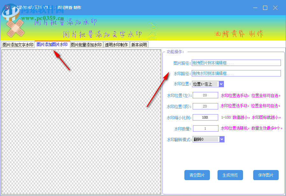Image resolution: width=286 pixels, height=196 pixels.
Task: View the 版本说明 tab
Action: pos(138,44)
